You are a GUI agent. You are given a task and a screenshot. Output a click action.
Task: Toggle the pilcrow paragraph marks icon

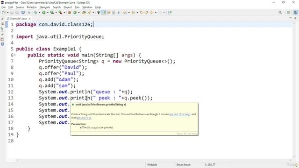(x=118, y=13)
